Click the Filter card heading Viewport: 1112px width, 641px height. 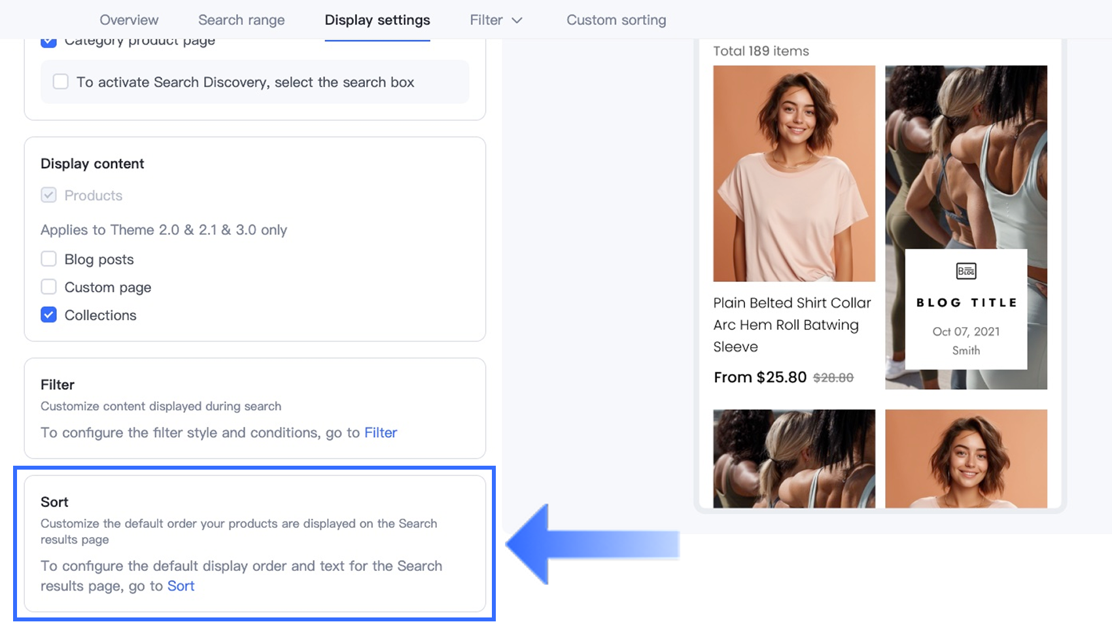point(58,385)
